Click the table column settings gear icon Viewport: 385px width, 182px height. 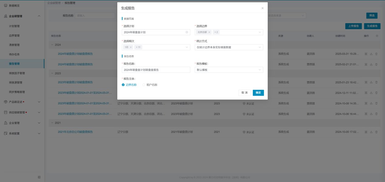[377, 36]
